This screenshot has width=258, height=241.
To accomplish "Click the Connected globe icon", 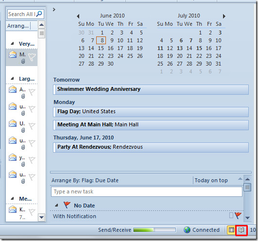I will pyautogui.click(x=187, y=230).
